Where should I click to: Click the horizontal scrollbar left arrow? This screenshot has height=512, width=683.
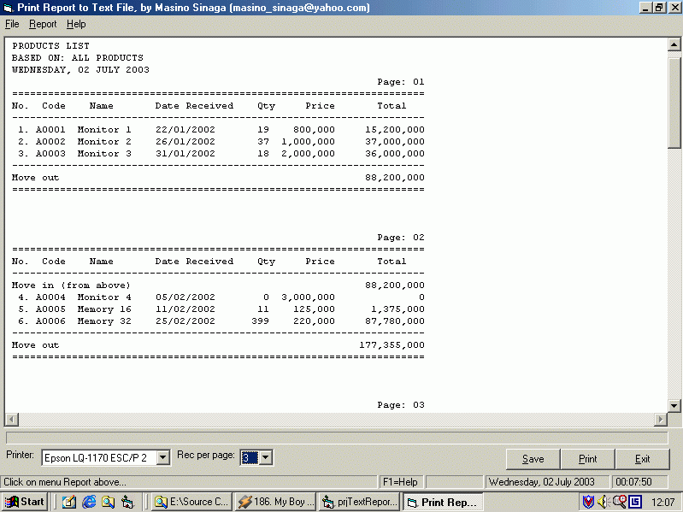click(12, 420)
